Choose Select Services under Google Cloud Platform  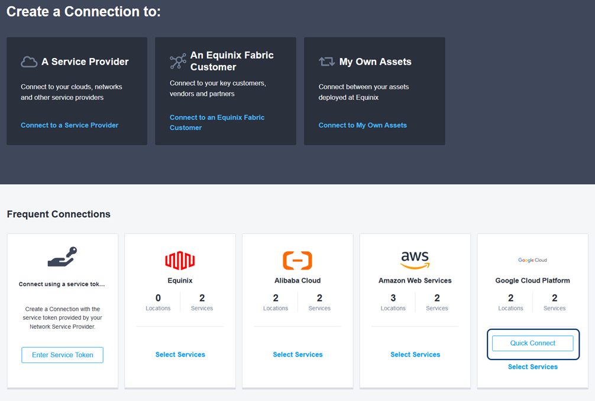point(533,367)
